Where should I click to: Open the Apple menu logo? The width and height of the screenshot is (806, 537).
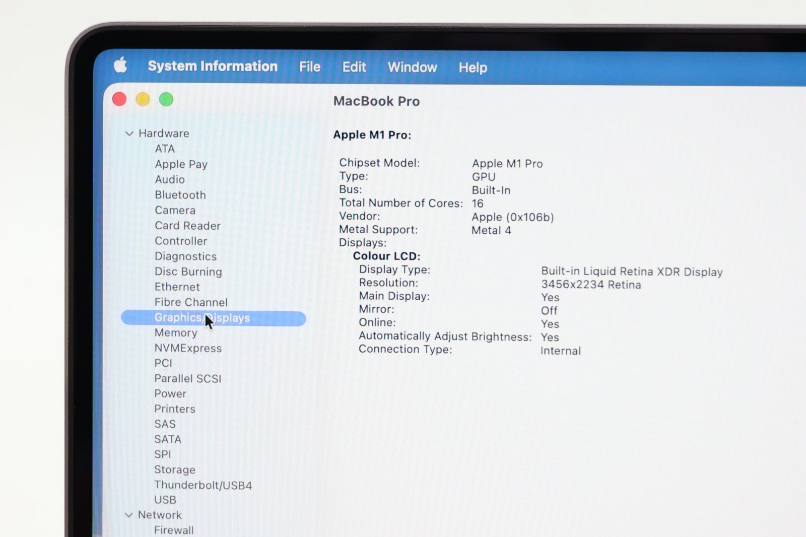[x=120, y=65]
